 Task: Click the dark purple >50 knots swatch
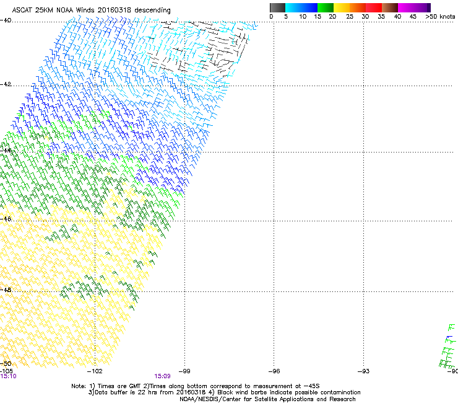pos(429,7)
